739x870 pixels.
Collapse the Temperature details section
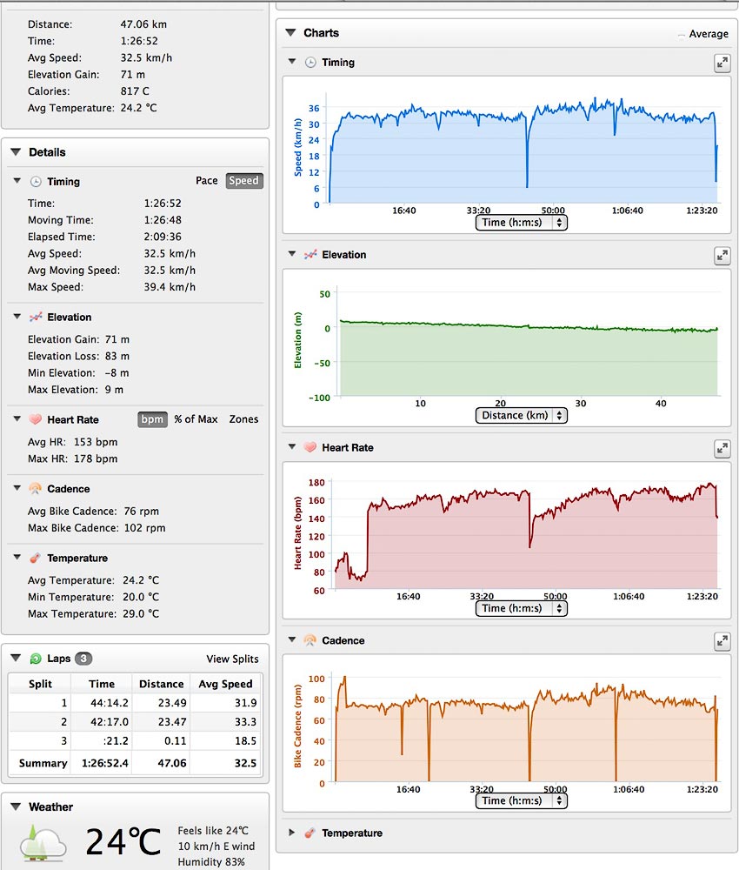click(17, 557)
